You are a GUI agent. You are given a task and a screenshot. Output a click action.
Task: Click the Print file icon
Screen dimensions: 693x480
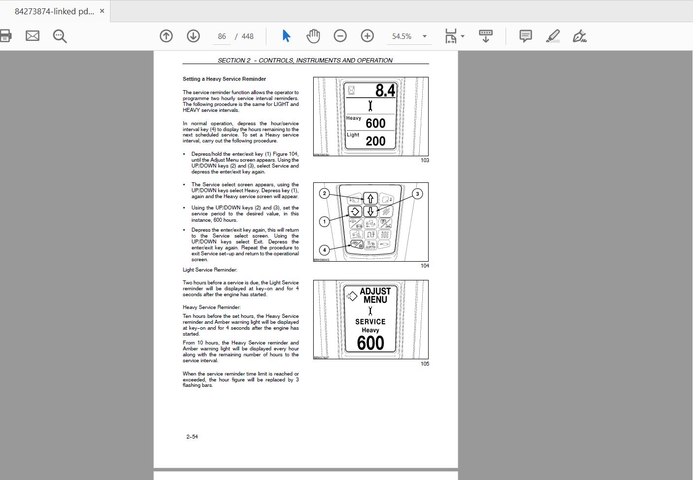[4, 36]
